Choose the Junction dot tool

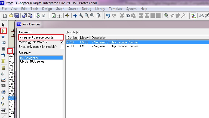pos(4,37)
